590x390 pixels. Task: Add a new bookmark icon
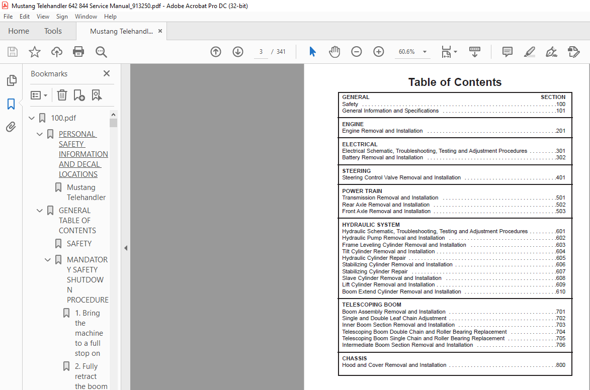tap(79, 95)
